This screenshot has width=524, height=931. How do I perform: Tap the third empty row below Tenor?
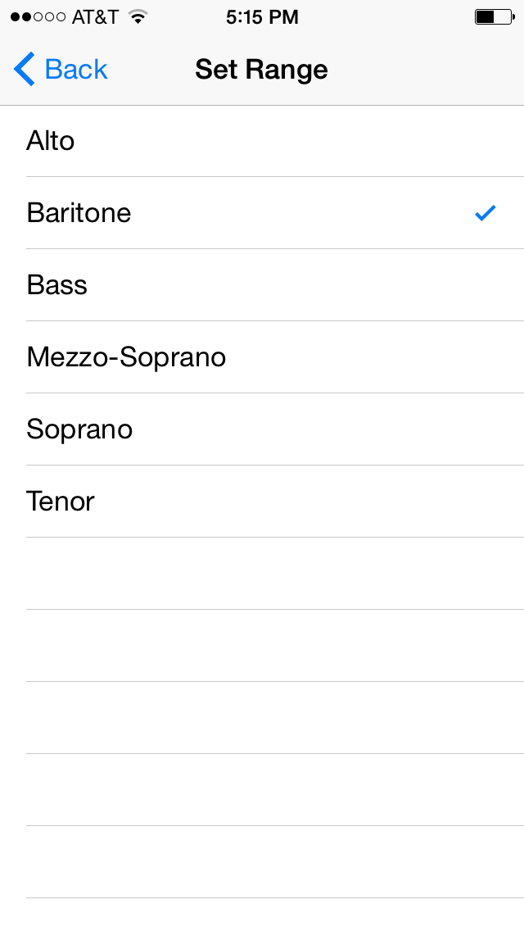(262, 718)
